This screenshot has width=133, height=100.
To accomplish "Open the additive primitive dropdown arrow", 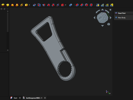I will tap(29, 5).
